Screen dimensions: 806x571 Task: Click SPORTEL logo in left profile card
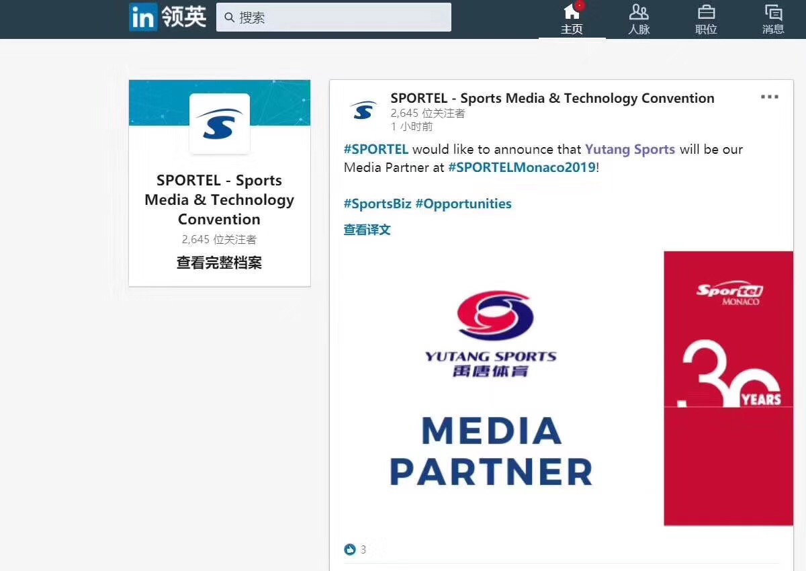click(x=220, y=124)
